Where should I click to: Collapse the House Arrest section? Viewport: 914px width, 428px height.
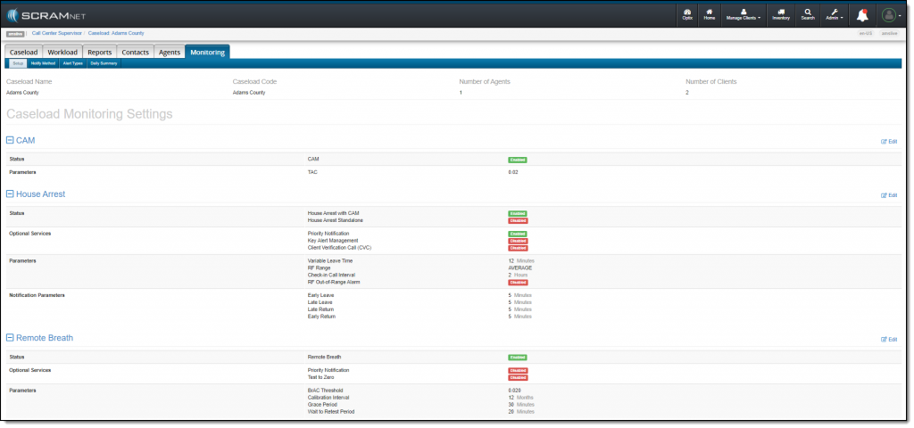(x=10, y=193)
